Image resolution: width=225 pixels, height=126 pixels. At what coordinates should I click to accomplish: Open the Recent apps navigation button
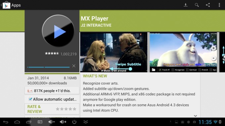(28, 122)
